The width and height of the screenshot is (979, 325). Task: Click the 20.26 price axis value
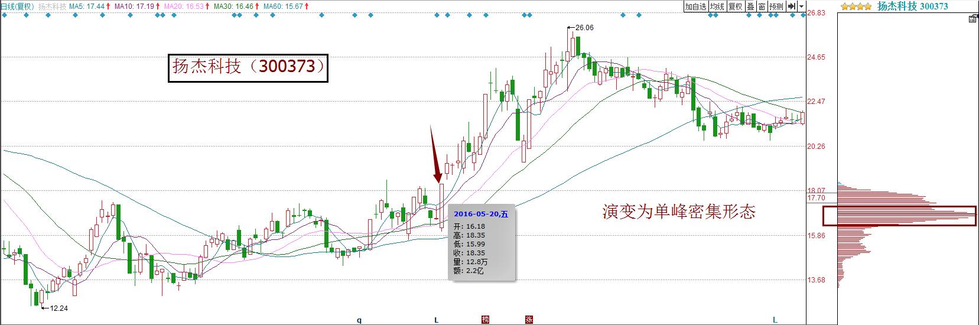816,146
